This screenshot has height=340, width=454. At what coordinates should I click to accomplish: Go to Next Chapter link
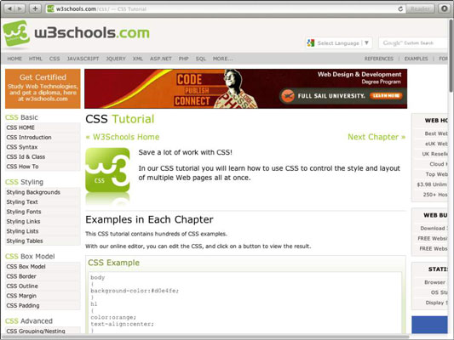pyautogui.click(x=376, y=137)
